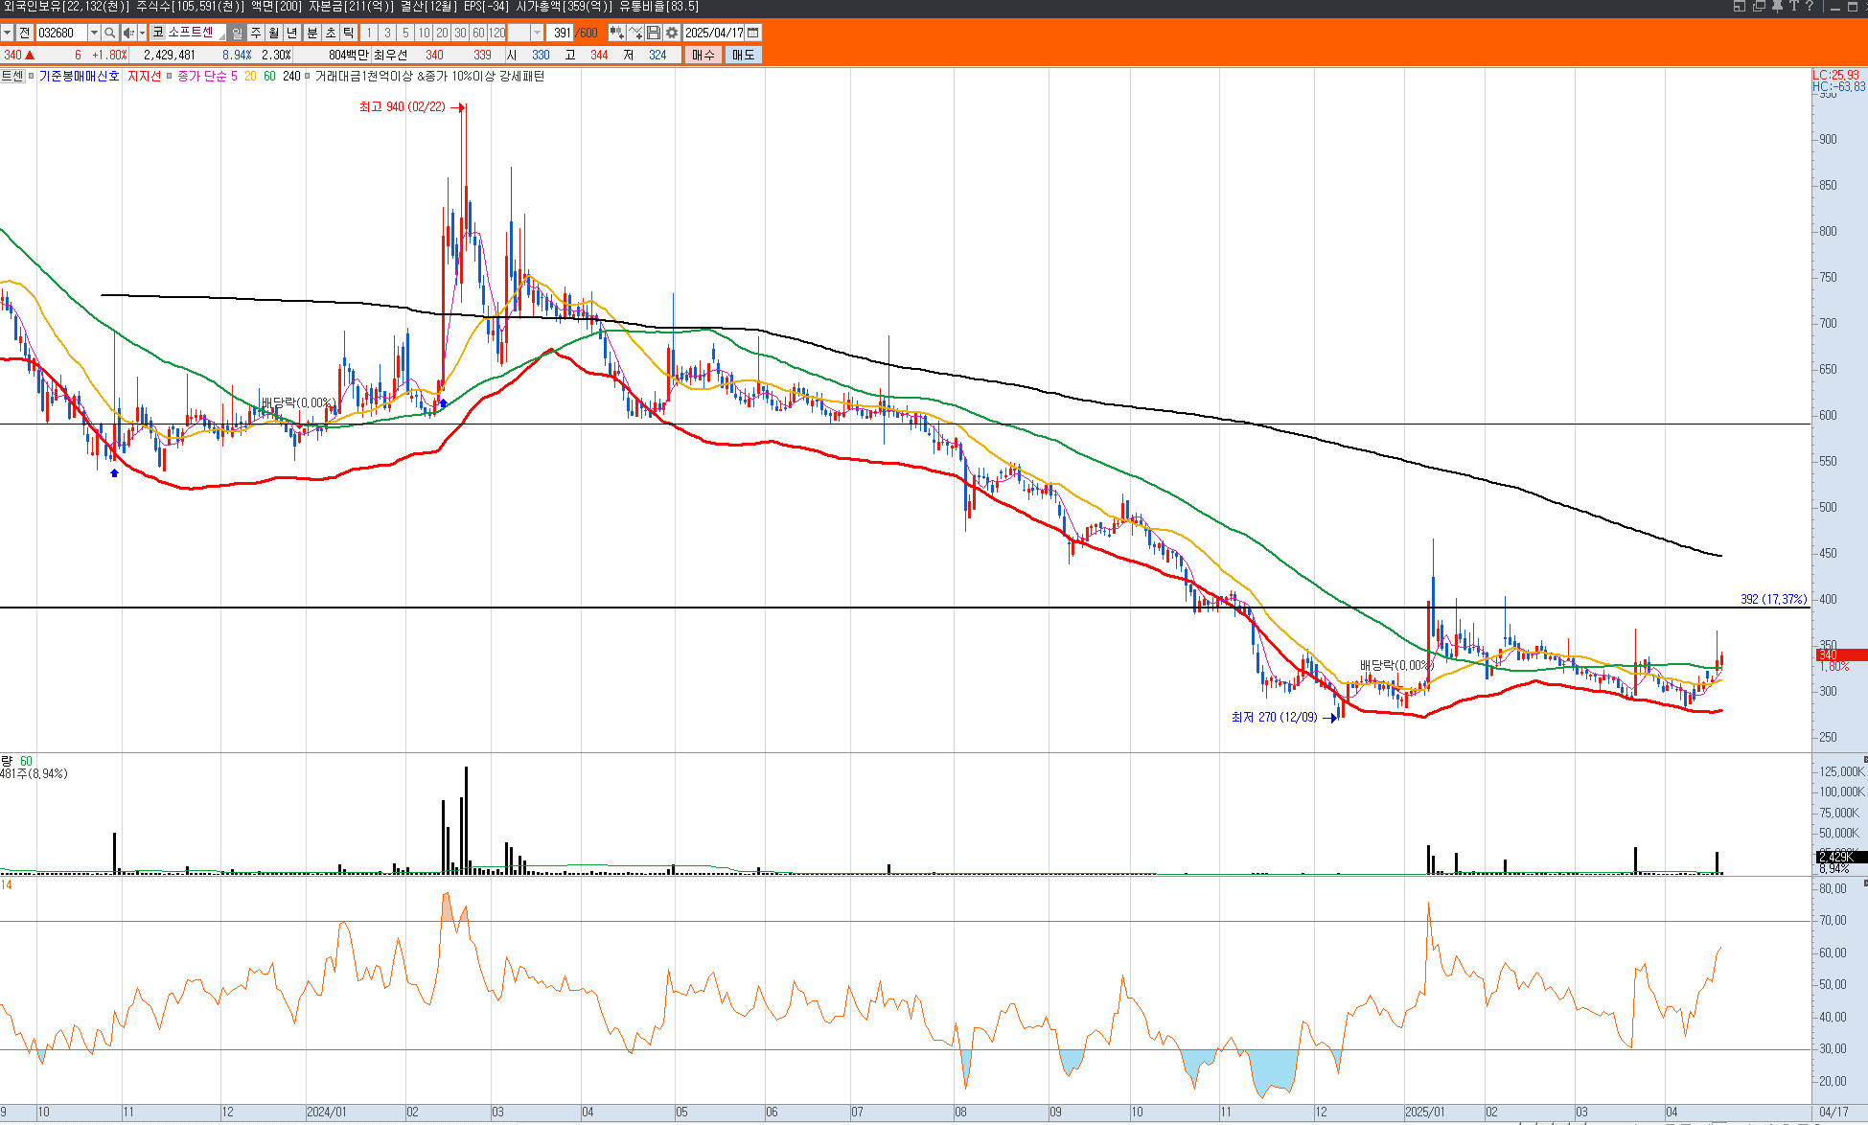Click the speaker sound icon
This screenshot has width=1868, height=1125.
click(128, 33)
